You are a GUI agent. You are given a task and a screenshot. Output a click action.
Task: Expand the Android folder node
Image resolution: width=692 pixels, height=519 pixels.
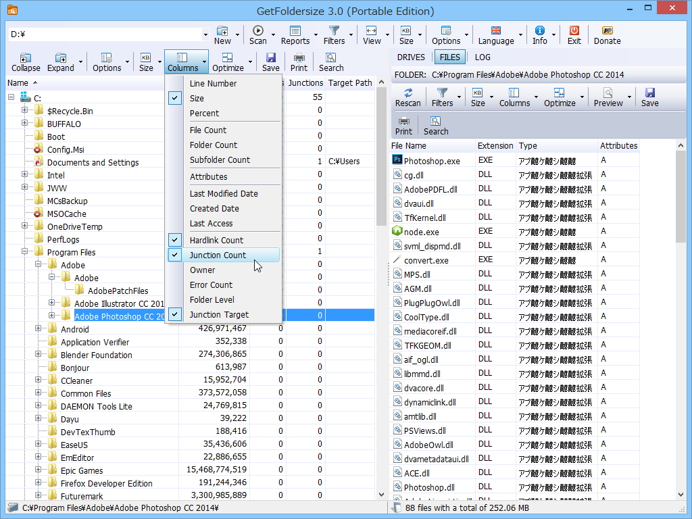coord(39,329)
